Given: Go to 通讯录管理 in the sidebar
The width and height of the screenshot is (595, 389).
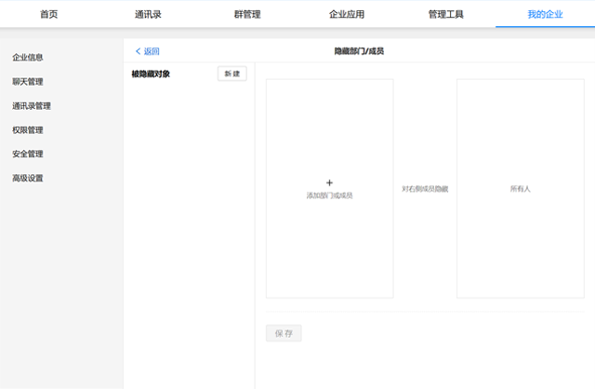Looking at the screenshot, I should [32, 106].
